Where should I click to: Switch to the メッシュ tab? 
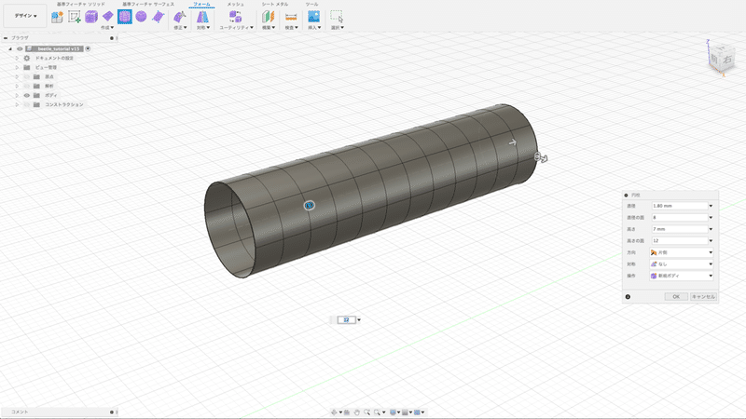[x=236, y=4]
